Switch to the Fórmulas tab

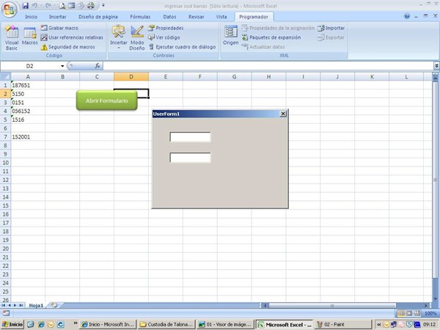coord(139,15)
